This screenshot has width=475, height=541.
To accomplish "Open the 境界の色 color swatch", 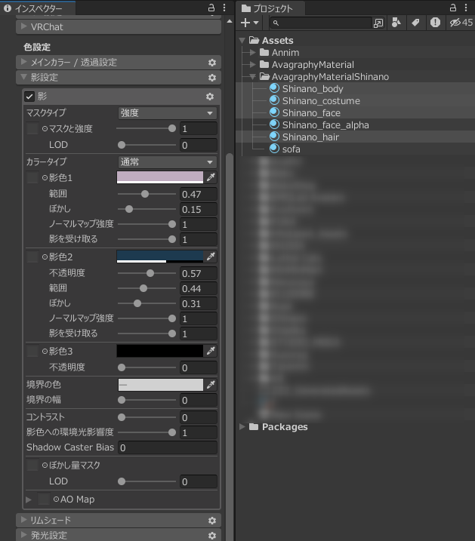I will (x=160, y=384).
